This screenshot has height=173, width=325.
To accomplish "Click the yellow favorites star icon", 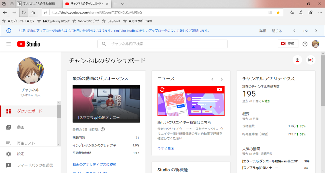I will click(x=278, y=12).
